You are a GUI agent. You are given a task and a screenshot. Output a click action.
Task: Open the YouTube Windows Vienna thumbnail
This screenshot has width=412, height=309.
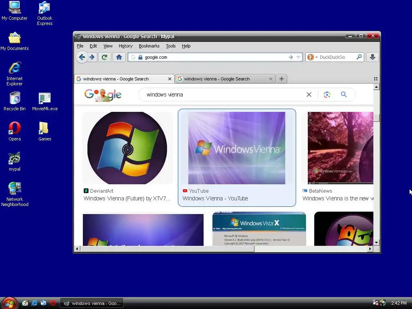[237, 148]
